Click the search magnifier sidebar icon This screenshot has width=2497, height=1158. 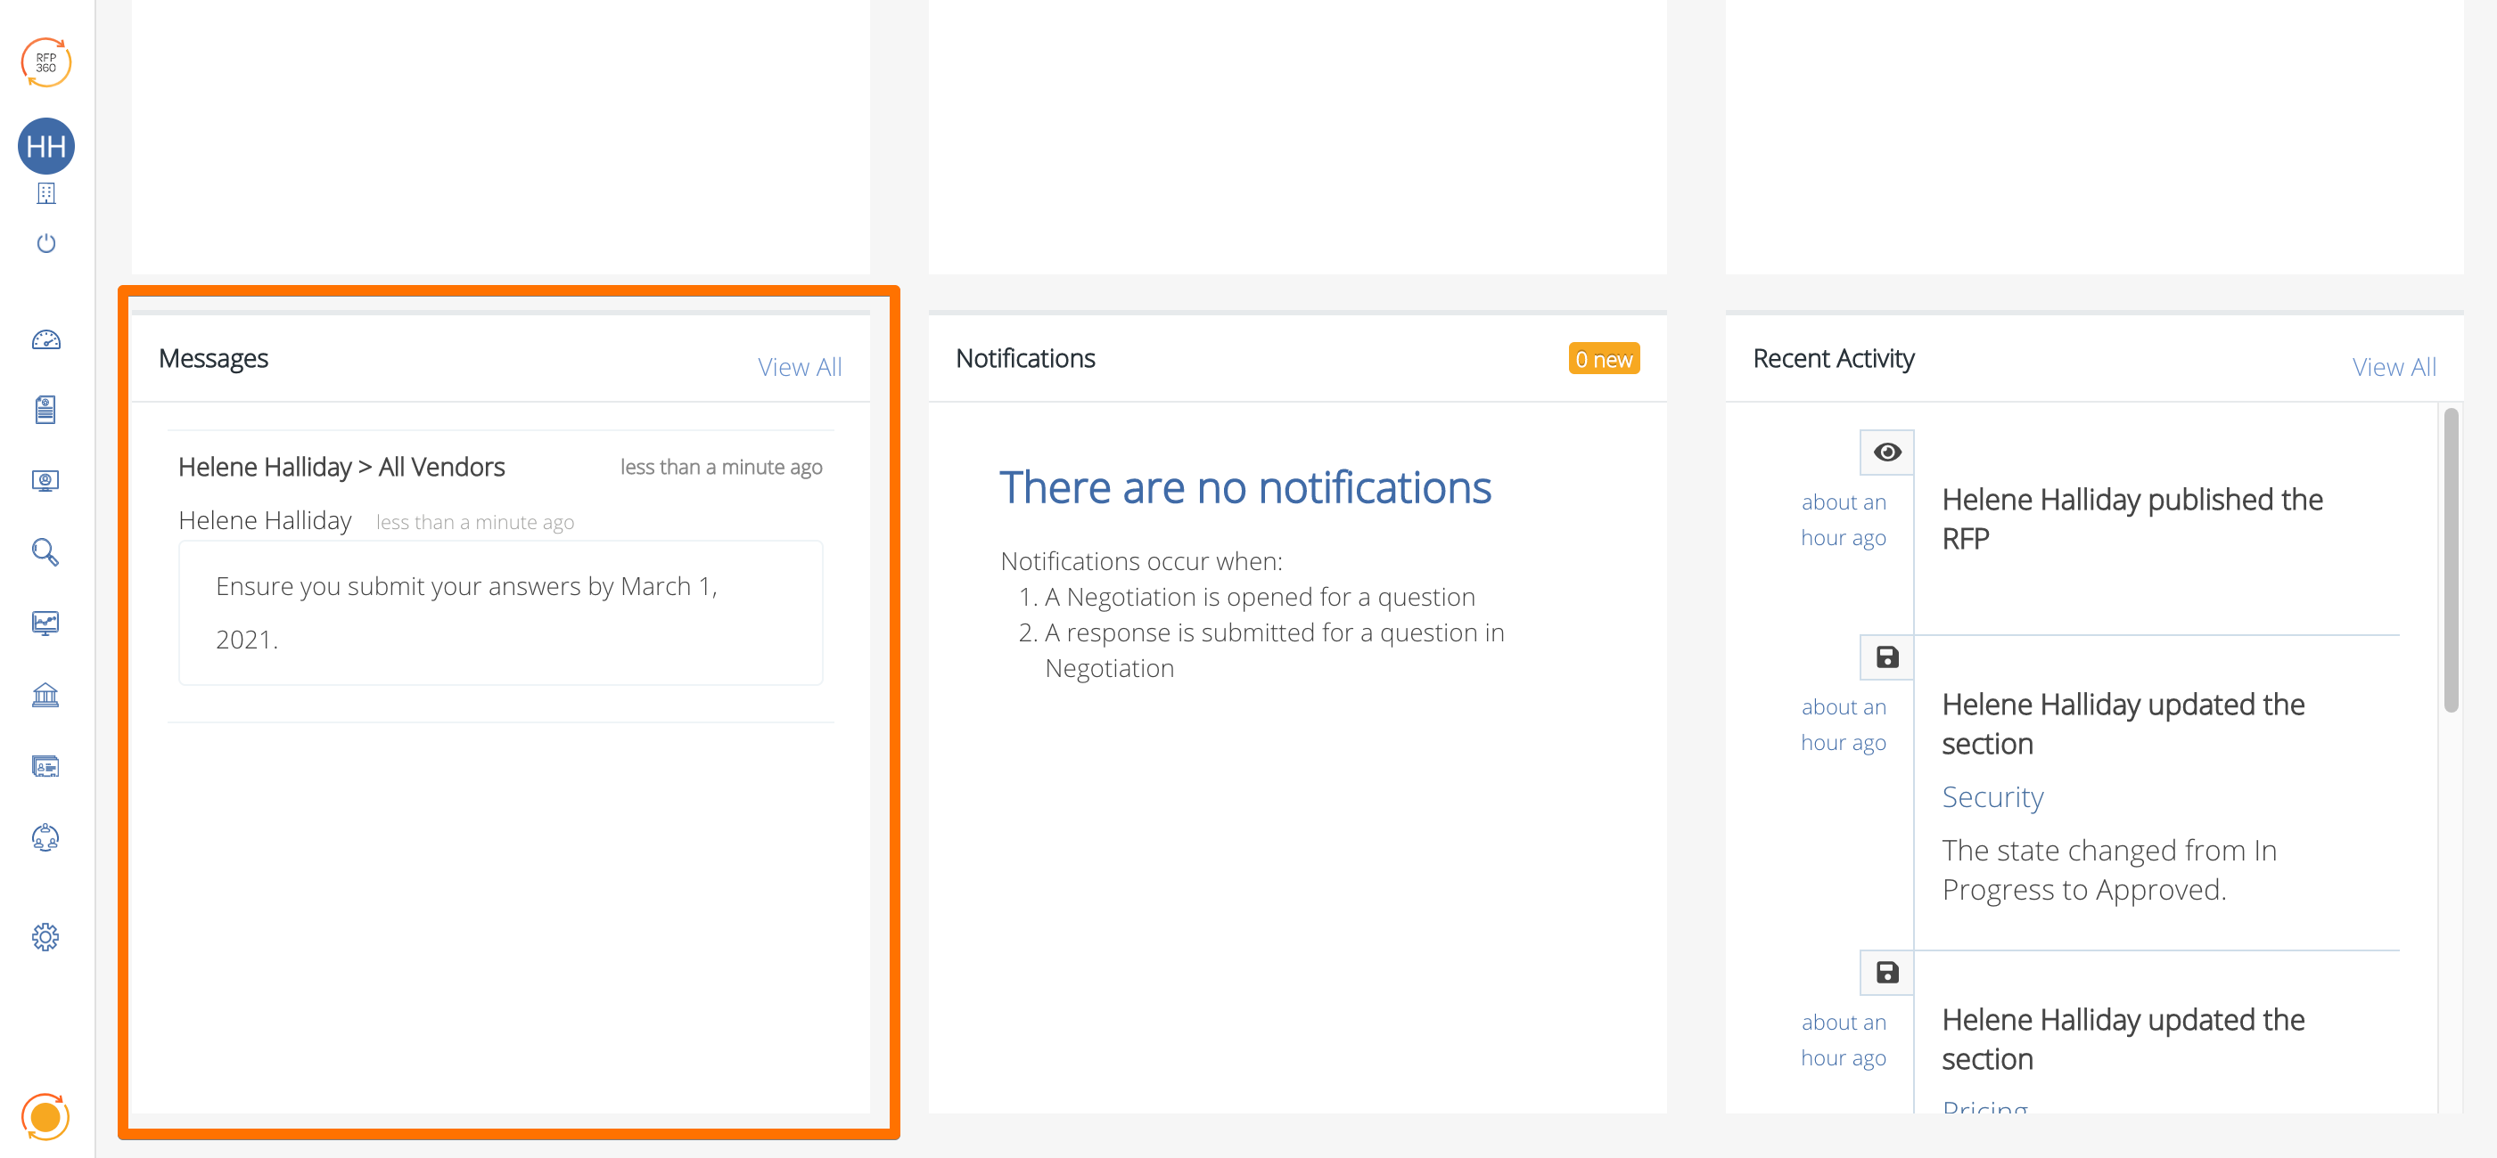coord(45,552)
